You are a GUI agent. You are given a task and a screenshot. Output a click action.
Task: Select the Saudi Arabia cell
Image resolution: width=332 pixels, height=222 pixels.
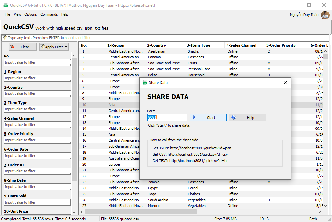click(x=158, y=200)
